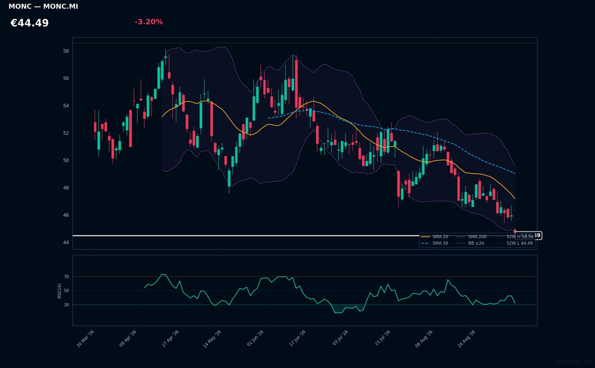Select the 52W L 44.49 legend entry
Image resolution: width=595 pixels, height=368 pixels.
point(514,244)
